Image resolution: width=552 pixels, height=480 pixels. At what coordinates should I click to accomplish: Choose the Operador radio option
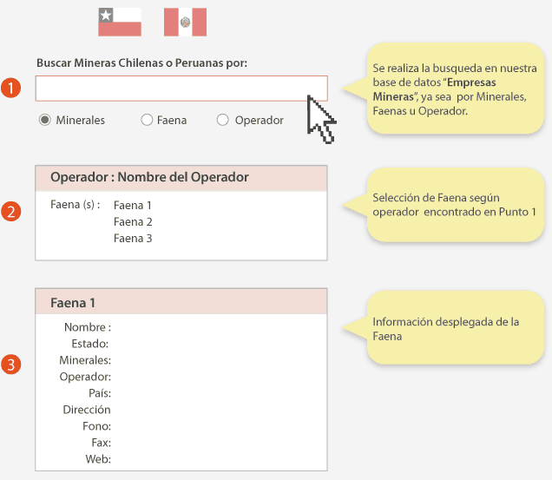[223, 120]
